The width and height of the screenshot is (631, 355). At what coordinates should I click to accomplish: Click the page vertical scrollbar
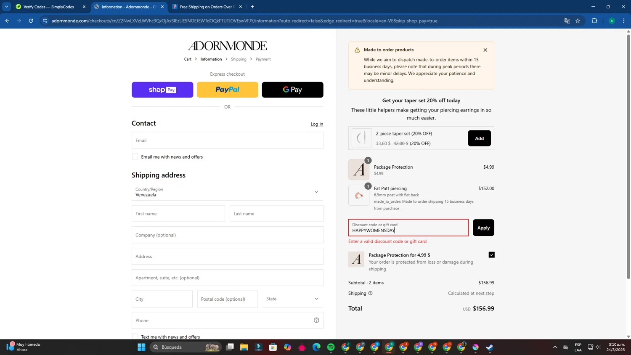pos(628,157)
